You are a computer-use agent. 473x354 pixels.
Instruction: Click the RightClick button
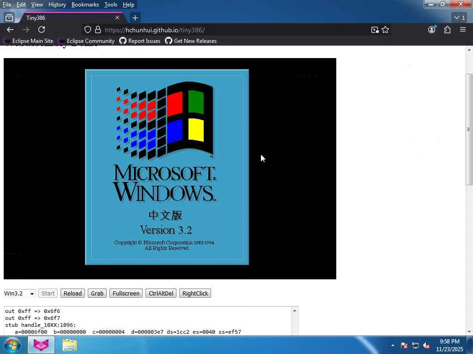pyautogui.click(x=195, y=294)
